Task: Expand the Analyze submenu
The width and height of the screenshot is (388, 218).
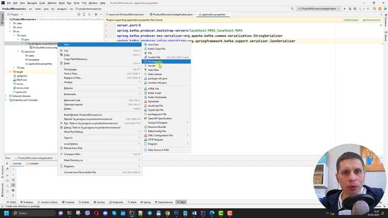Action: click(99, 82)
